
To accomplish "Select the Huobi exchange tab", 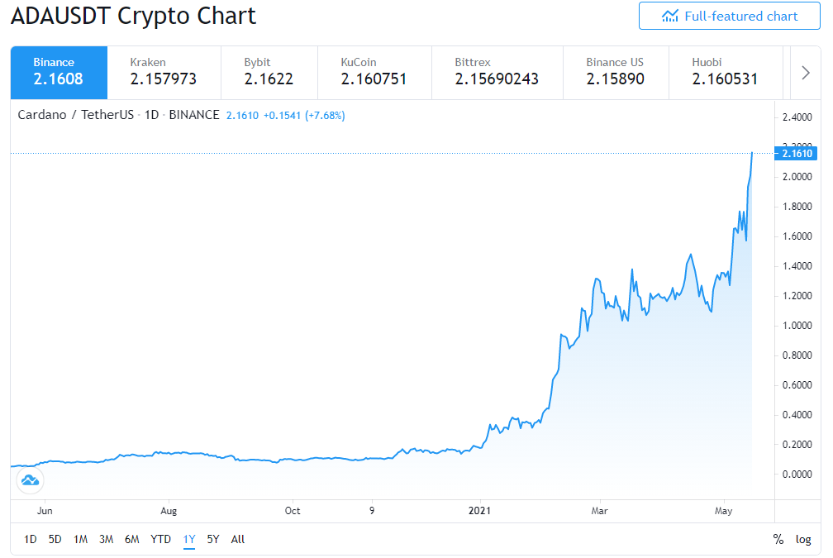I will 726,73.
